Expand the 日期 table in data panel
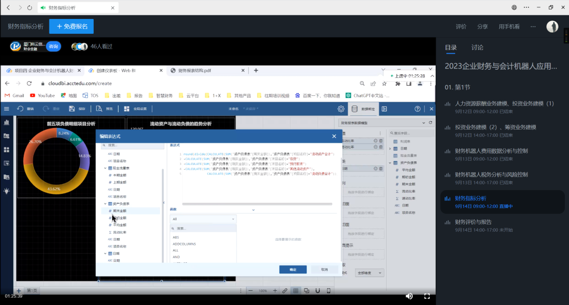Image resolution: width=569 pixels, height=305 pixels. pyautogui.click(x=390, y=149)
